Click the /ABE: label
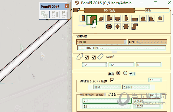This screenshot has width=173, height=112. [112, 94]
